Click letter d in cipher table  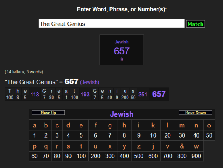pyautogui.click(x=69, y=125)
